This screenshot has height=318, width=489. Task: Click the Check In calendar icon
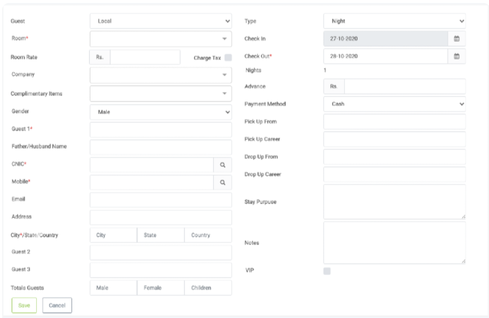(457, 39)
